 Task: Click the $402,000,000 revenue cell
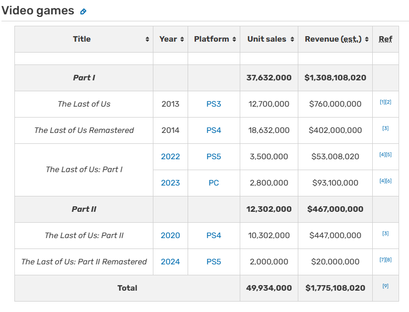coord(335,130)
